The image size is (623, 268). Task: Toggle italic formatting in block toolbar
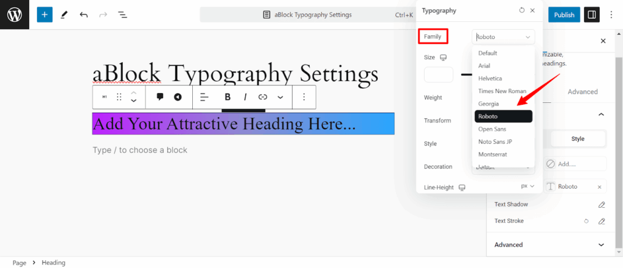tap(245, 97)
